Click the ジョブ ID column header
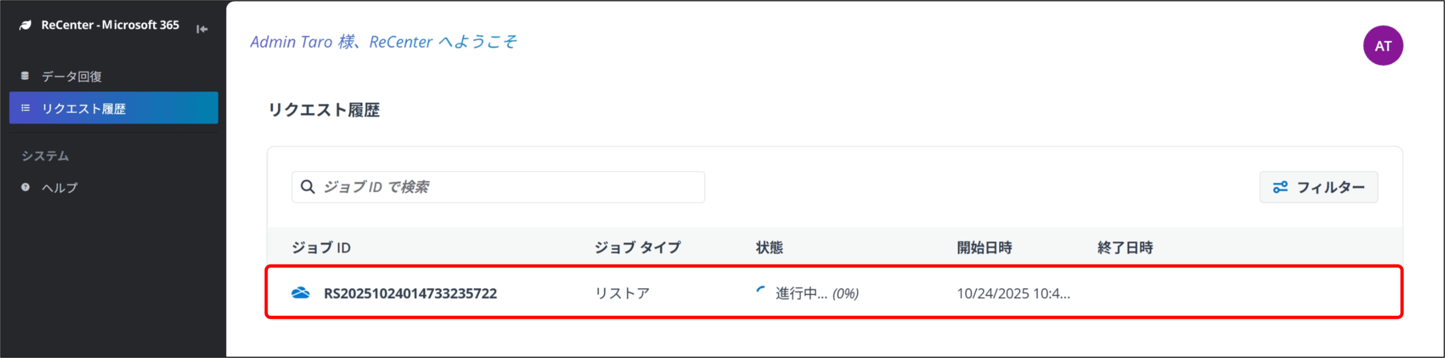 (321, 247)
